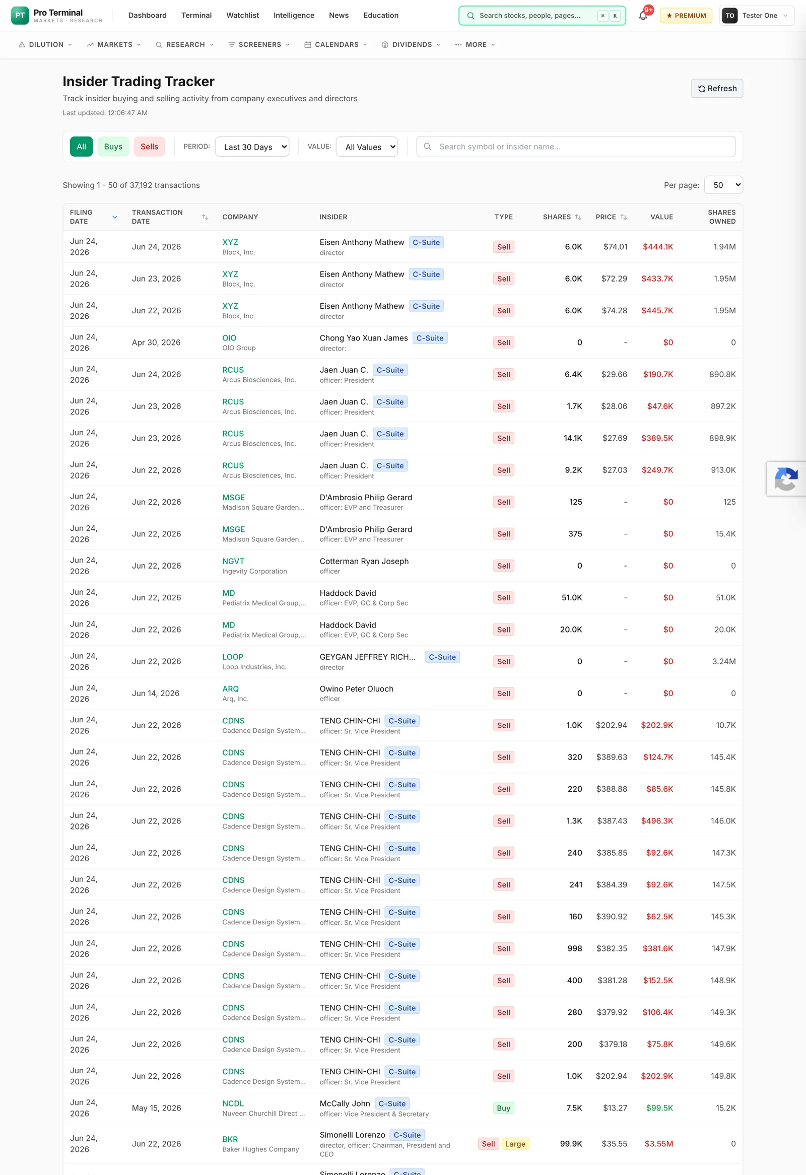806x1175 pixels.
Task: Click the symbol or insider name search field
Action: click(x=576, y=147)
